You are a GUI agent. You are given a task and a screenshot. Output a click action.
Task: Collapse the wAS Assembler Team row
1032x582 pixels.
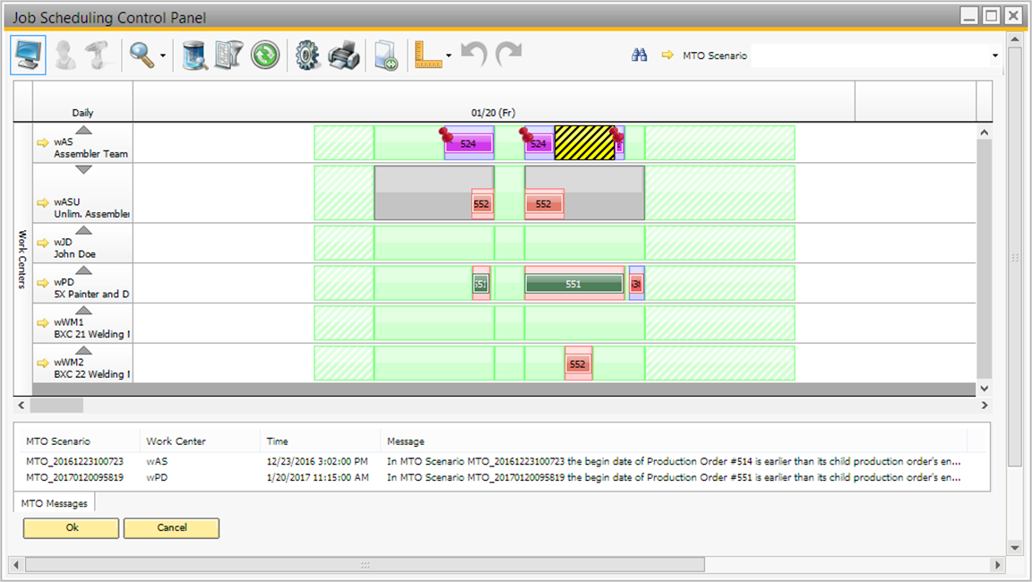coord(83,131)
